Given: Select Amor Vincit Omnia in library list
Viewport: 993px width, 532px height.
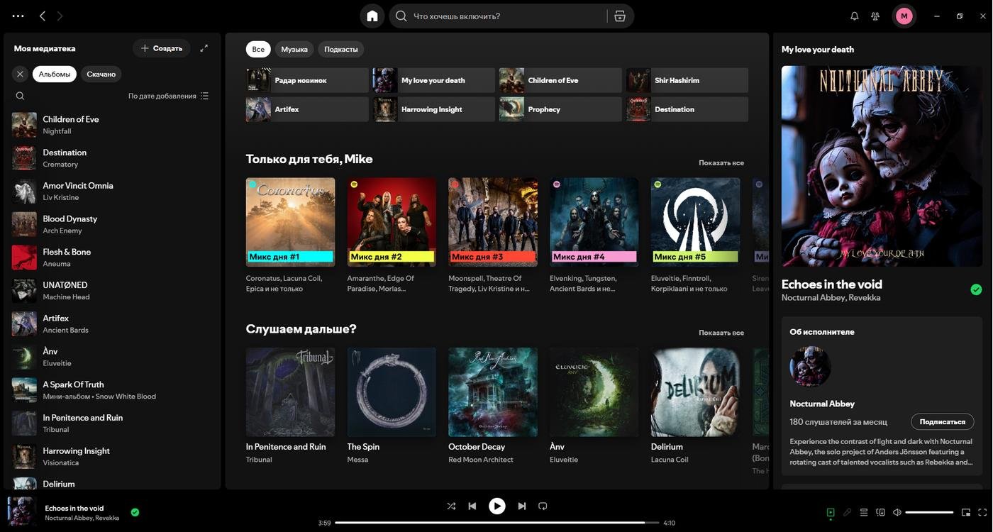Looking at the screenshot, I should click(x=113, y=191).
